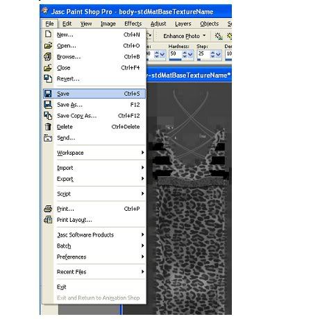Expand the Preferences submenu

(x=94, y=257)
